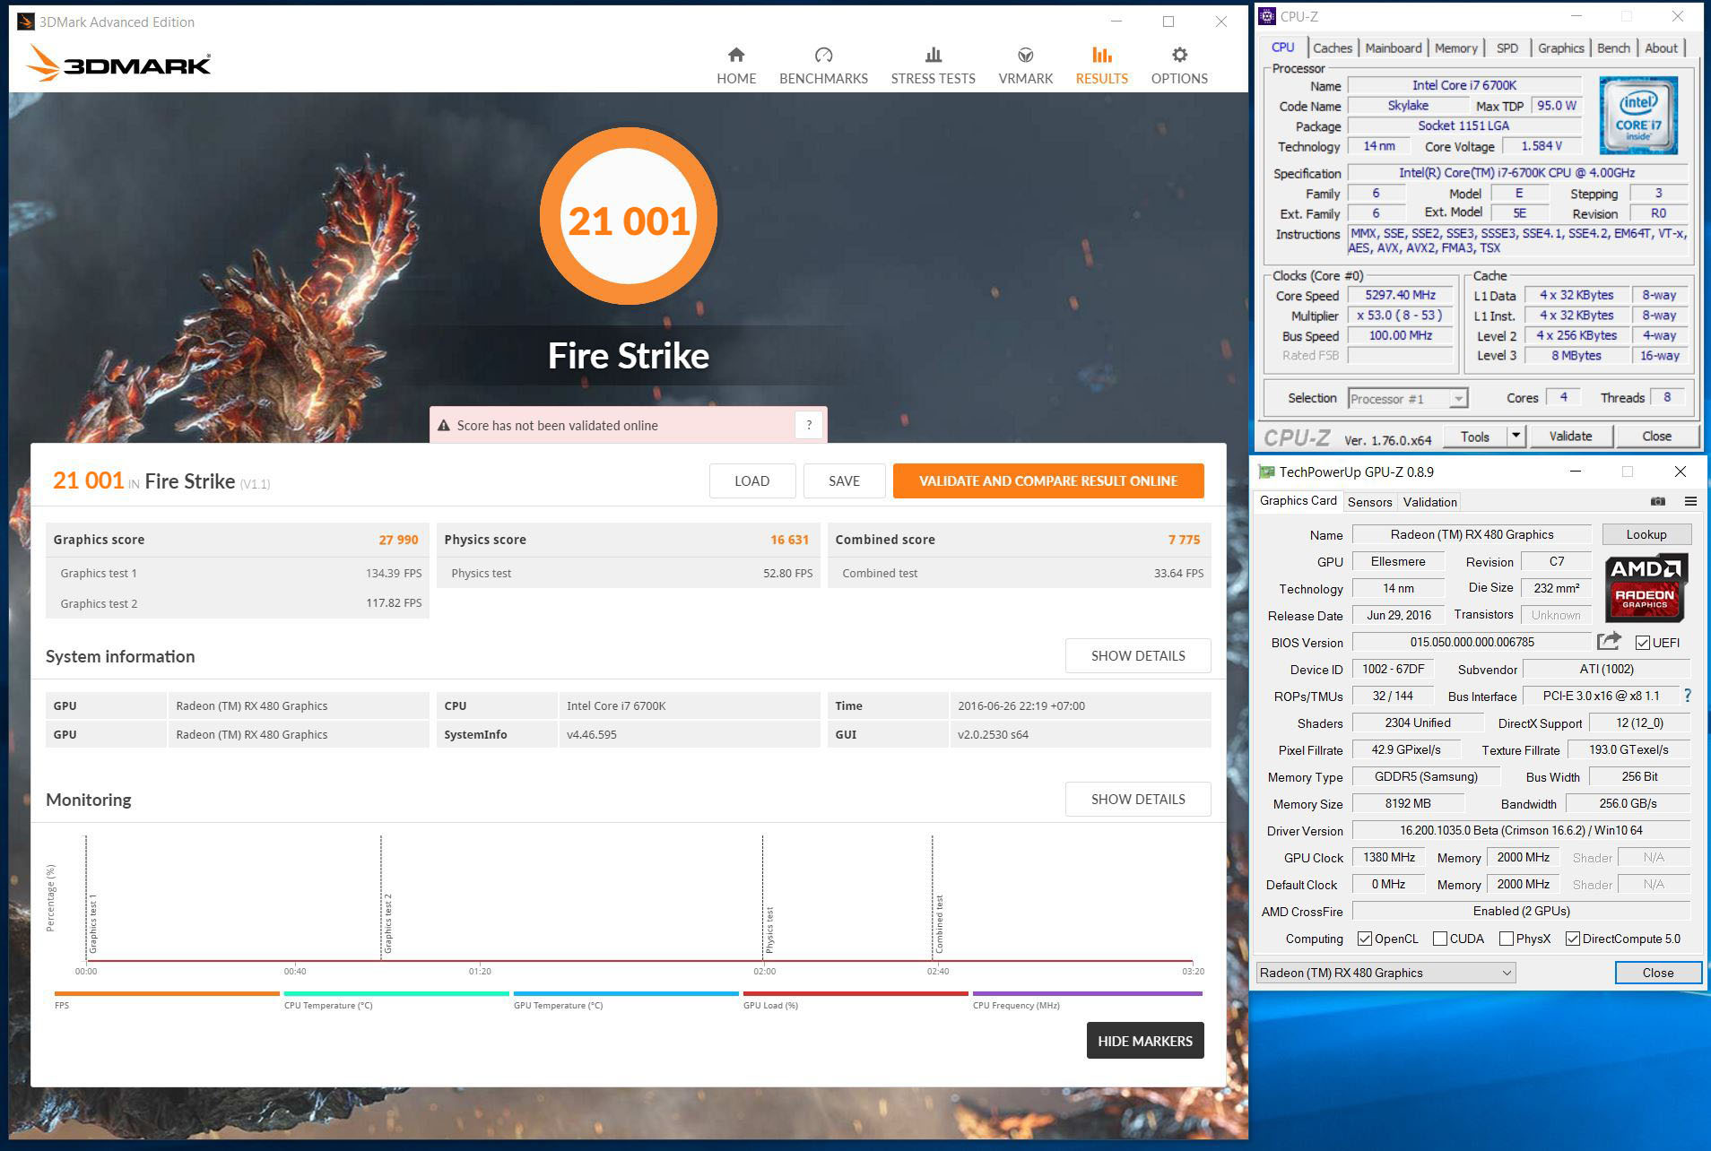Viewport: 1711px width, 1151px height.
Task: Open the CPU-Z About tab
Action: (1661, 48)
